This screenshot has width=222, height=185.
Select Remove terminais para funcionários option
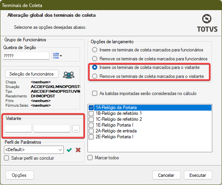click(x=94, y=58)
